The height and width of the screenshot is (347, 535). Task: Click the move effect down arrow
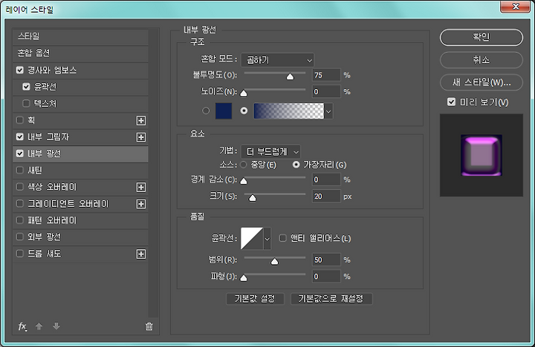56,326
